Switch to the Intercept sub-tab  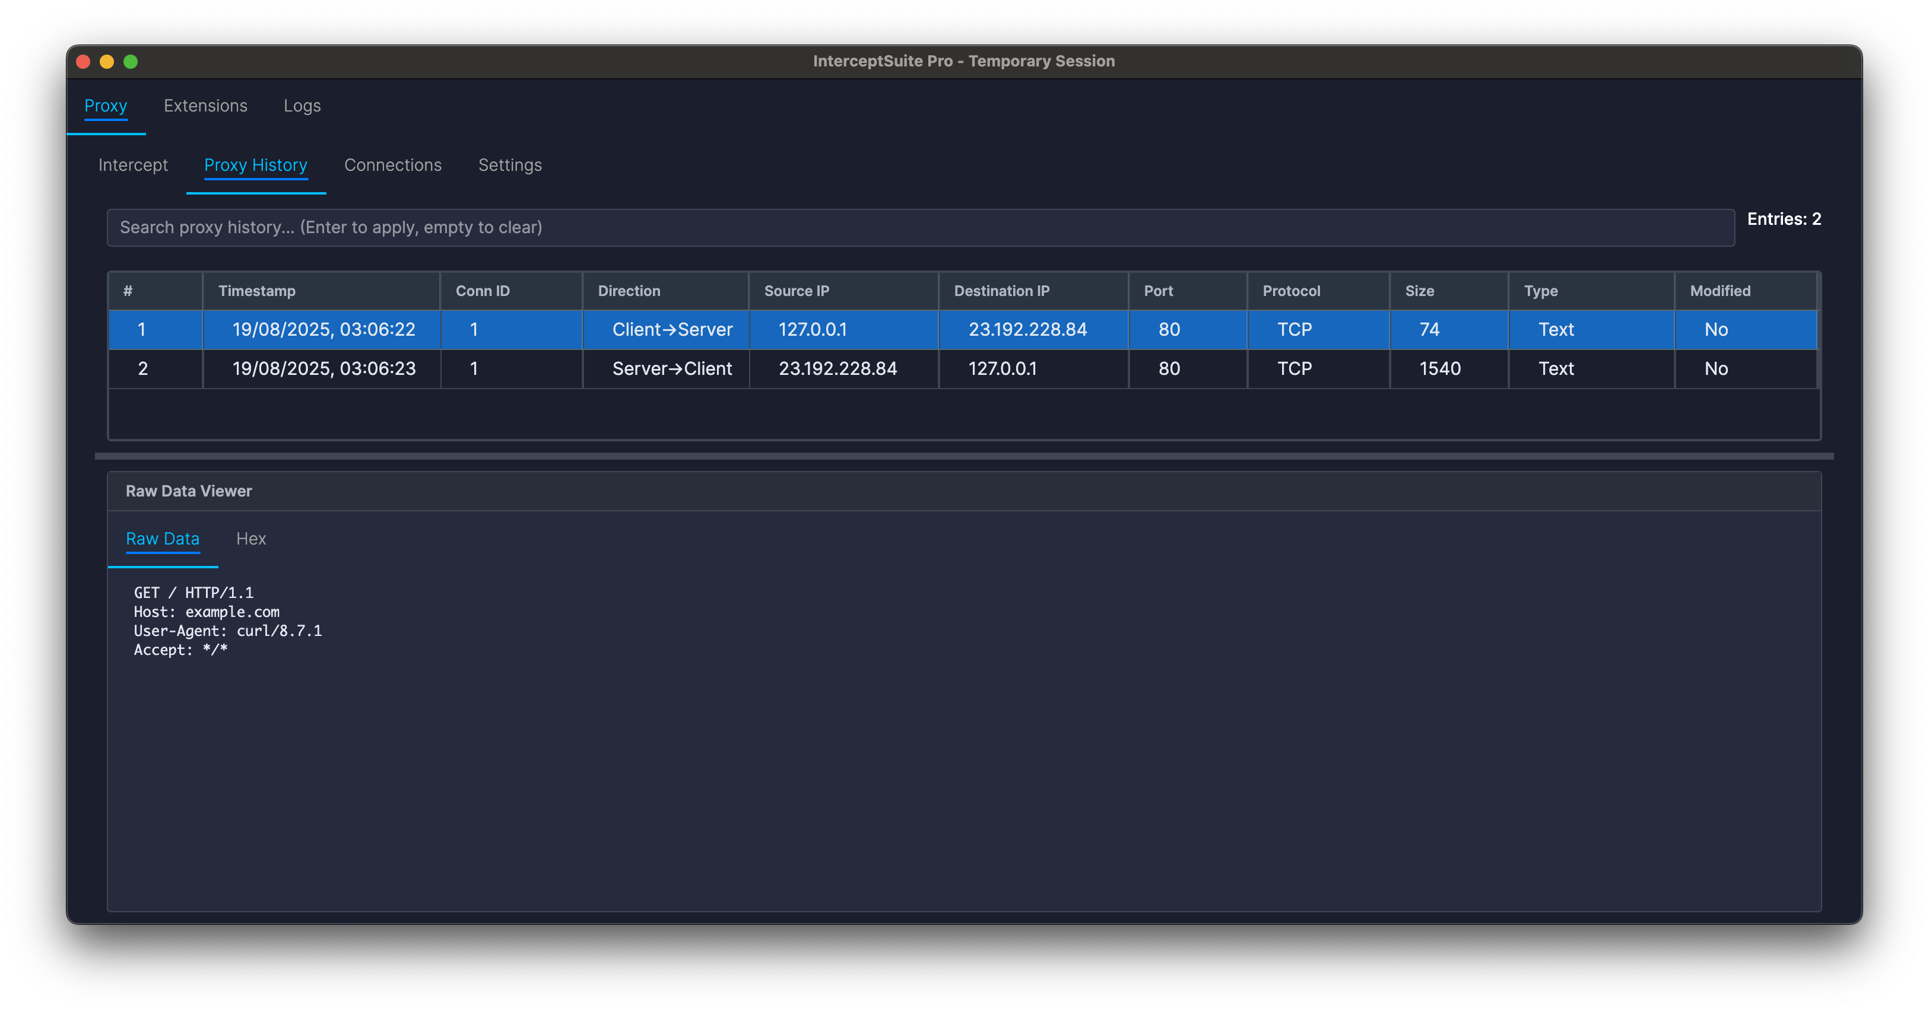click(134, 165)
